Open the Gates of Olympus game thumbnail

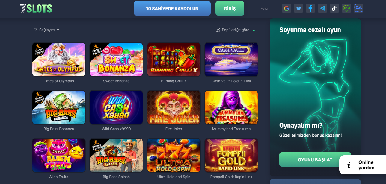click(x=59, y=60)
